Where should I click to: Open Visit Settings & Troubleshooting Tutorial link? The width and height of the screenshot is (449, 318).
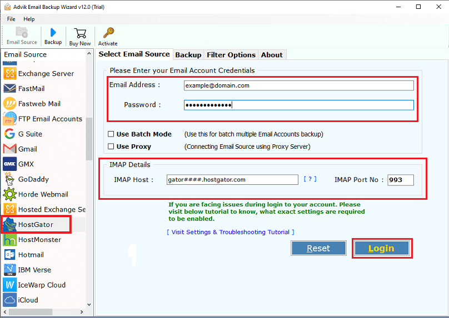231,232
